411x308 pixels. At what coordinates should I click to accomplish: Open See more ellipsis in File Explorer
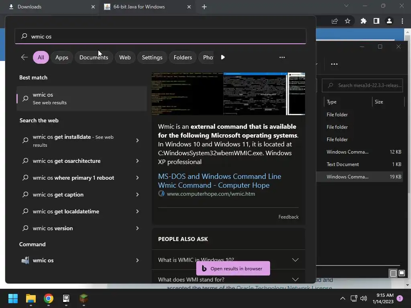point(334,64)
